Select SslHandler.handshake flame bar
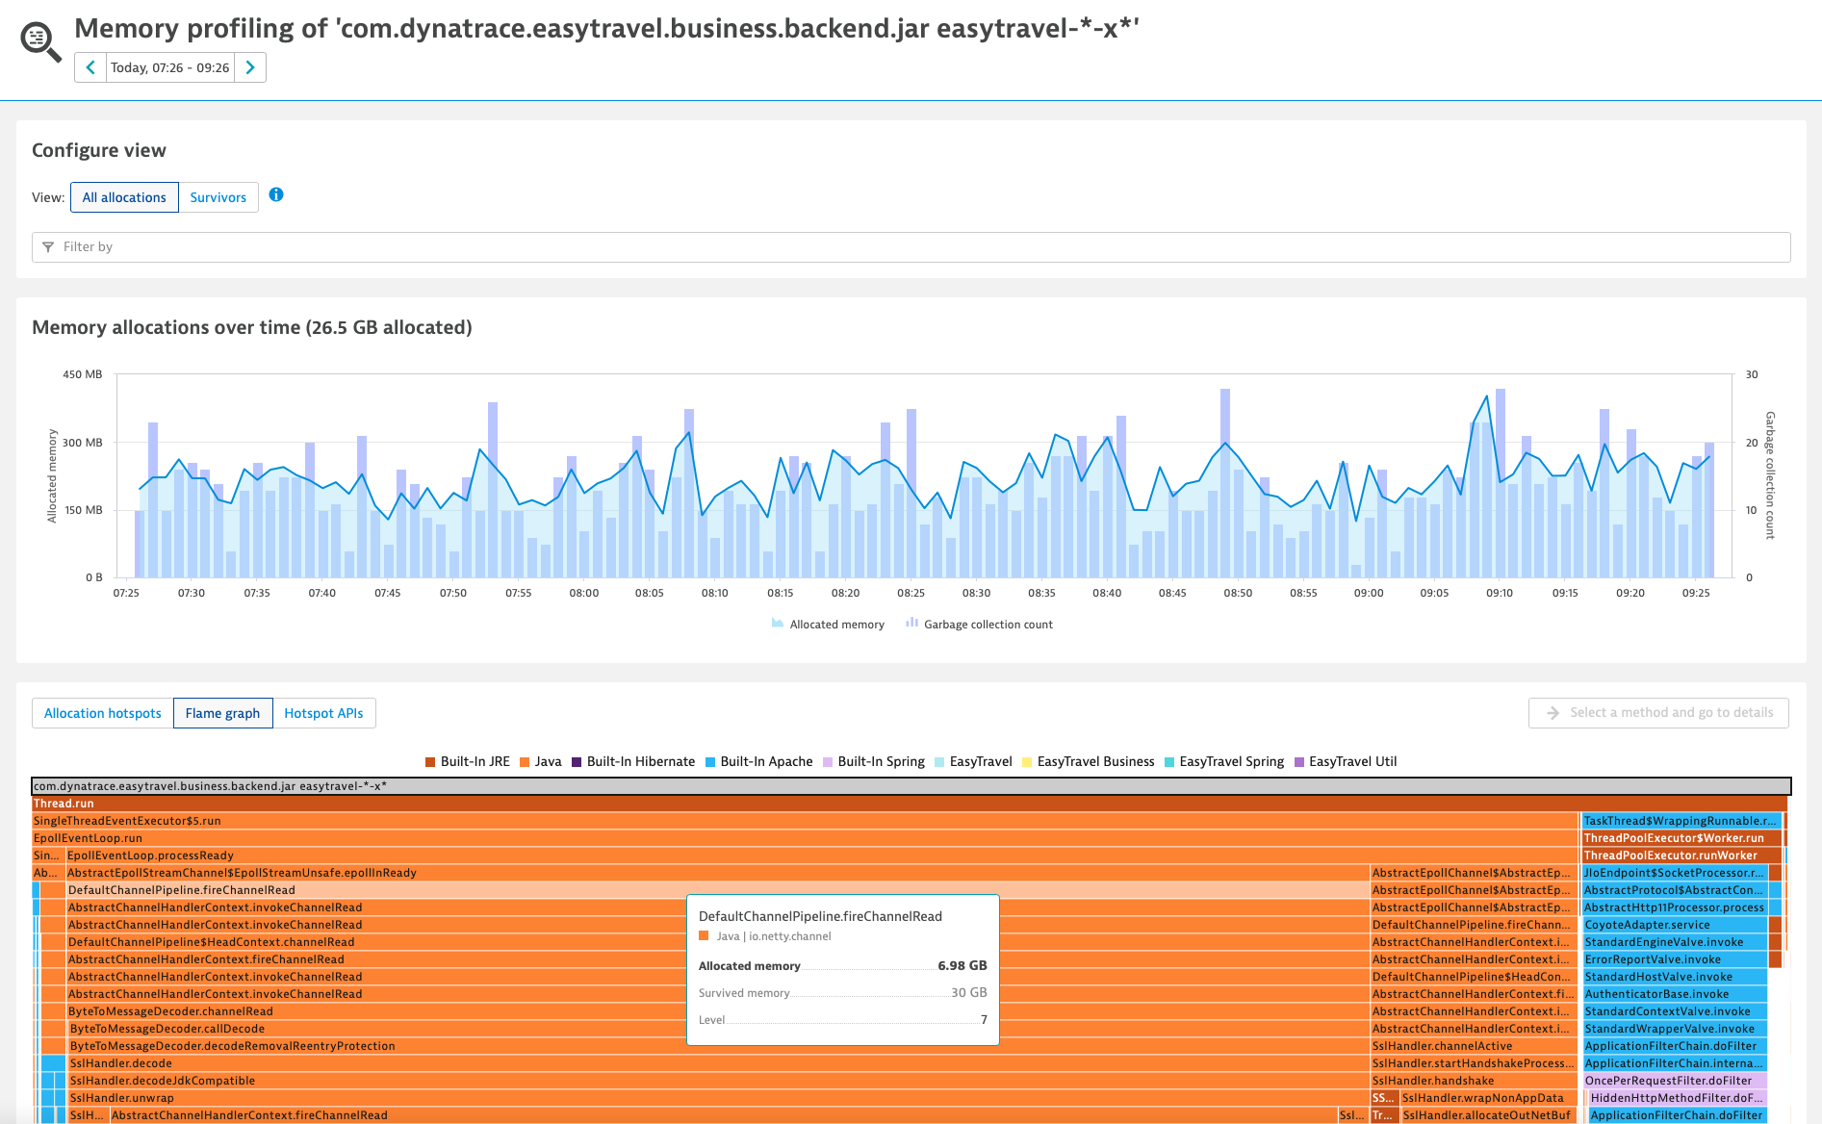The height and width of the screenshot is (1124, 1822). click(x=1474, y=1081)
